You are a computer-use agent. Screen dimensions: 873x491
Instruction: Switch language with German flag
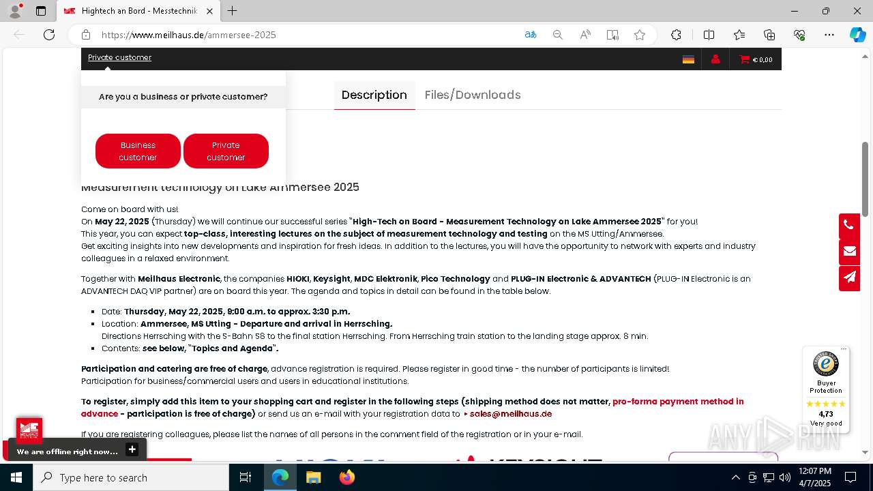tap(688, 59)
